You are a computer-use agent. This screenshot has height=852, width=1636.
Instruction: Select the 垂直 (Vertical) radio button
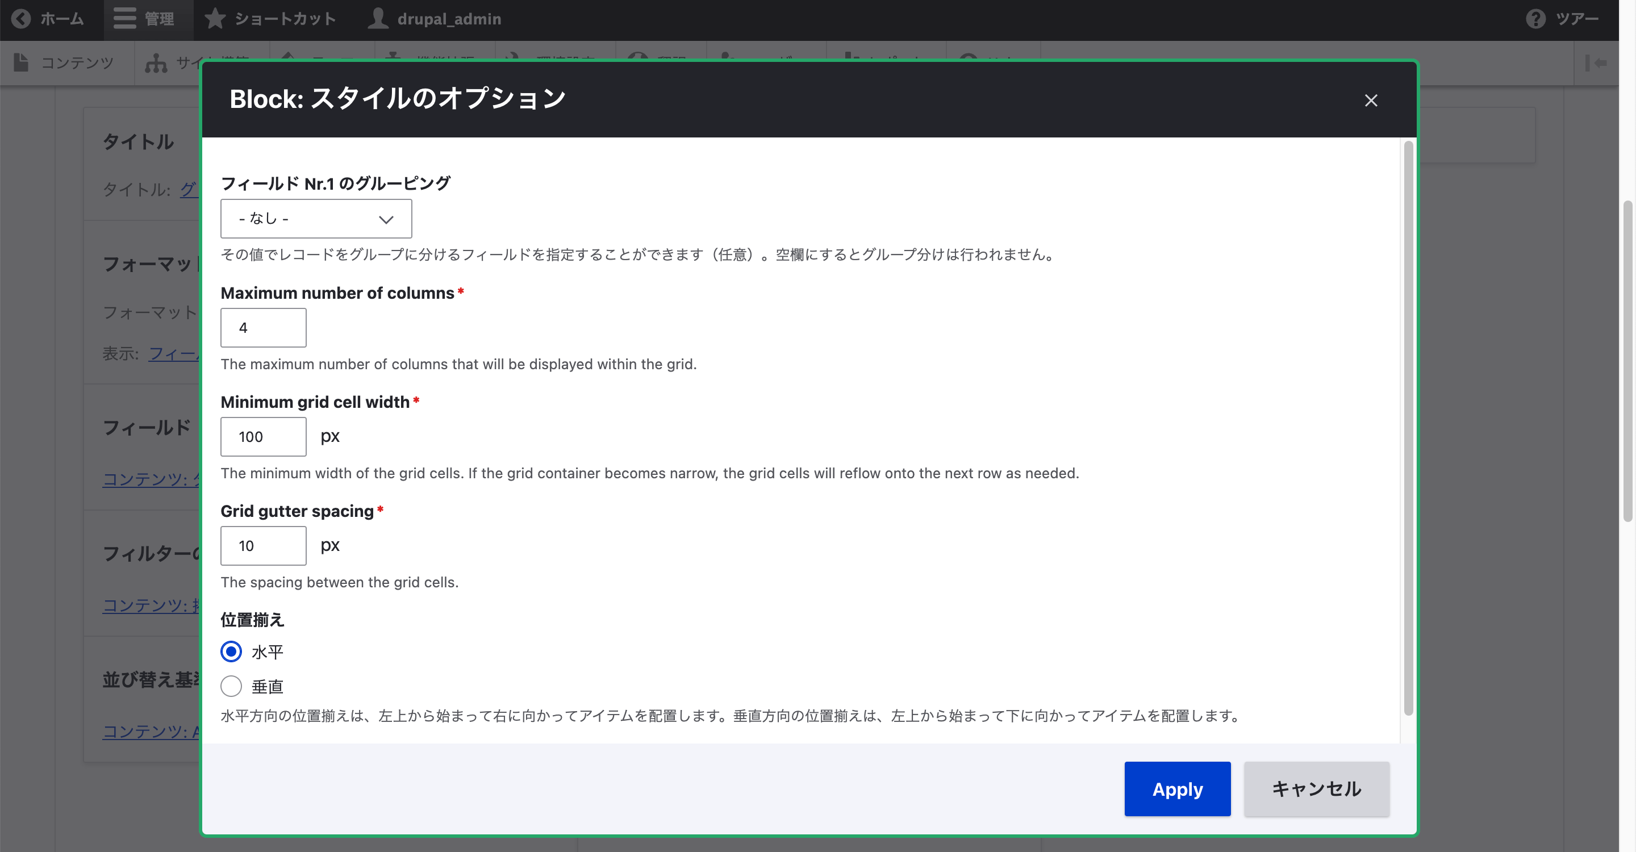click(x=231, y=686)
